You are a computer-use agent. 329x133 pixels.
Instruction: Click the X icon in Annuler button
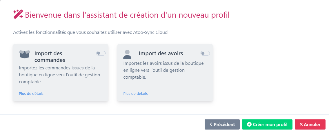(301, 124)
